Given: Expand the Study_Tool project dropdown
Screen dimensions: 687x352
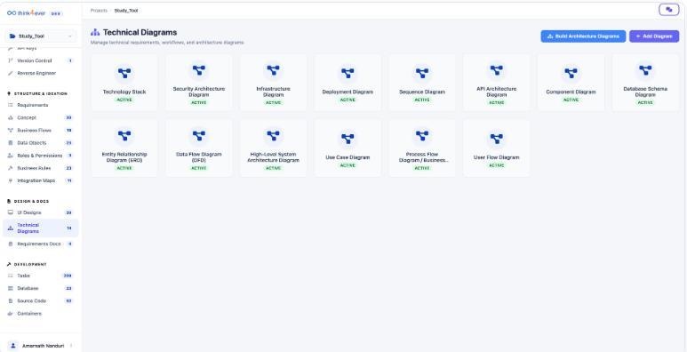Looking at the screenshot, I should pyautogui.click(x=40, y=36).
